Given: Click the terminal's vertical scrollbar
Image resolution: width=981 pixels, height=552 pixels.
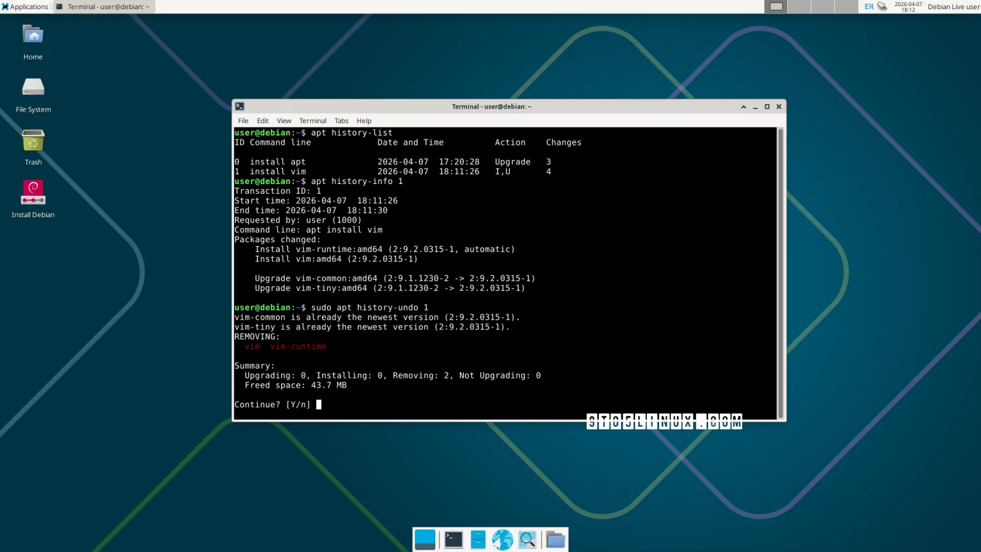Looking at the screenshot, I should 781,273.
